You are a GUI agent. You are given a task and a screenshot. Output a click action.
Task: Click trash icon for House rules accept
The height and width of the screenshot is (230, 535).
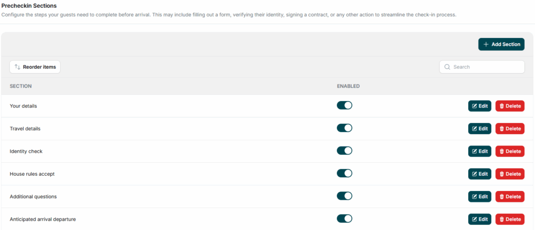(502, 174)
